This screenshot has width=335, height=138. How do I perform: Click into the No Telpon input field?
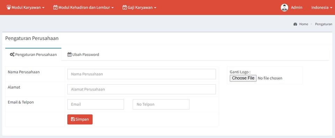click(x=161, y=104)
